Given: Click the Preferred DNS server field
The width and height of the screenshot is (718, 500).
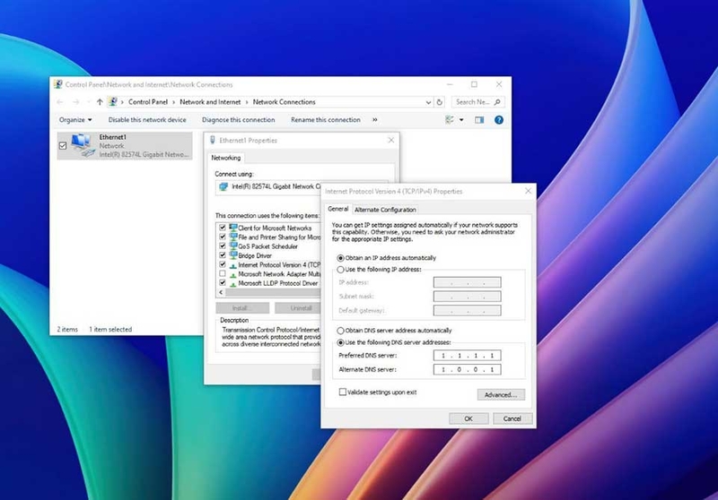Looking at the screenshot, I should (x=467, y=355).
